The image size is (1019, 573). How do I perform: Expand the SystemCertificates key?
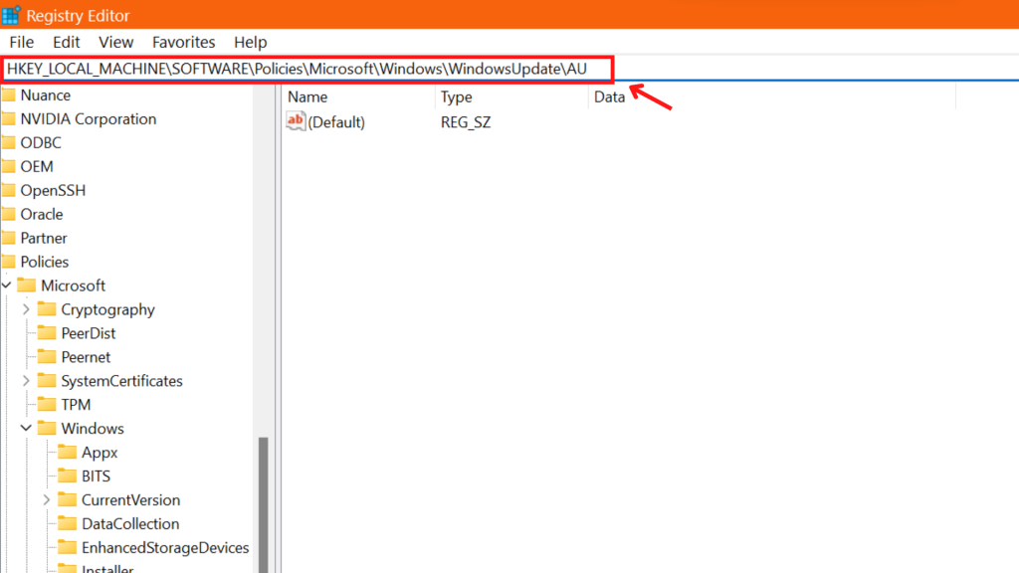(x=26, y=381)
